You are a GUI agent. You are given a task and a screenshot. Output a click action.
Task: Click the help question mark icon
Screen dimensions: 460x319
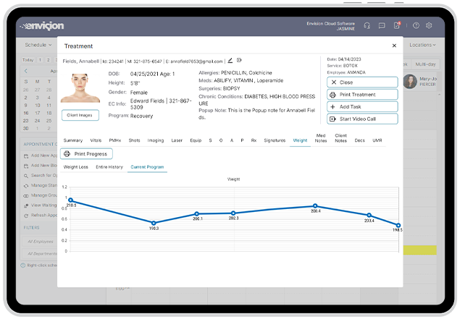416,25
